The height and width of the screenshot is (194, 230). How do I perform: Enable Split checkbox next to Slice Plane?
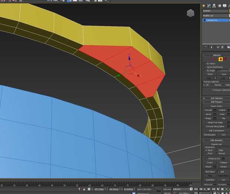pos(218,172)
